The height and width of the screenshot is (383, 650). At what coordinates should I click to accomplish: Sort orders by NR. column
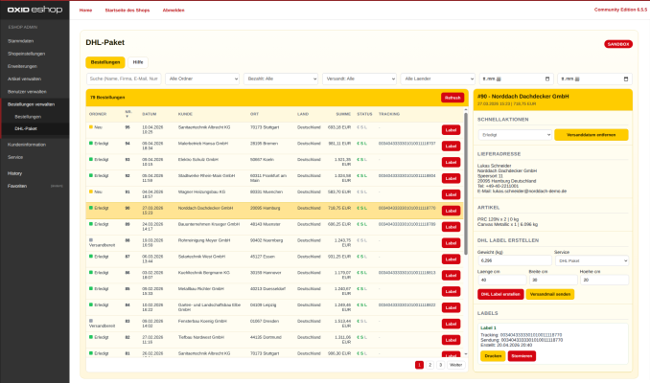pyautogui.click(x=128, y=113)
